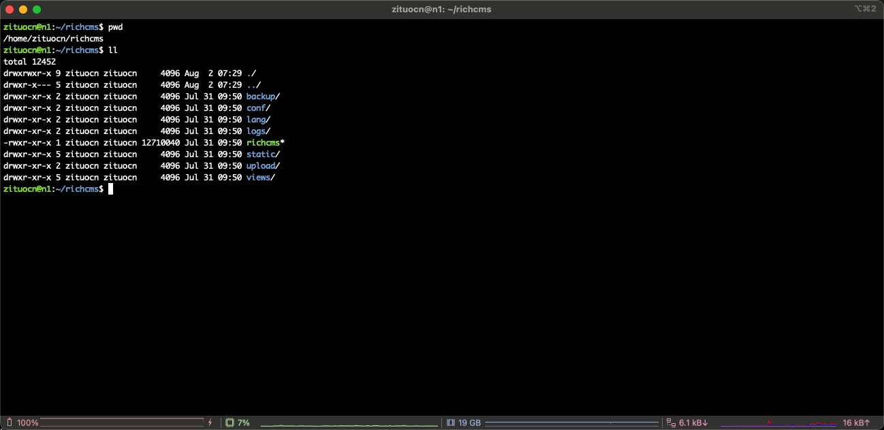Click the views/ directory name
This screenshot has width=884, height=430.
261,178
